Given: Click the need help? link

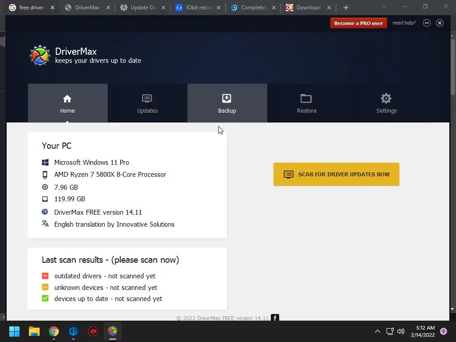Looking at the screenshot, I should 404,23.
